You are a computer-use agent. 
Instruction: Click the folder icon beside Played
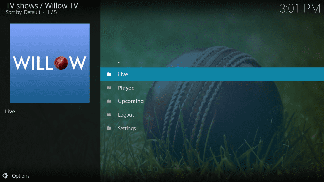point(109,88)
